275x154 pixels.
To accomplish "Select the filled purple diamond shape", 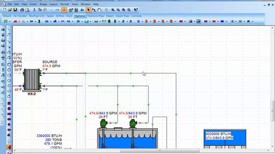I will point(9,124).
